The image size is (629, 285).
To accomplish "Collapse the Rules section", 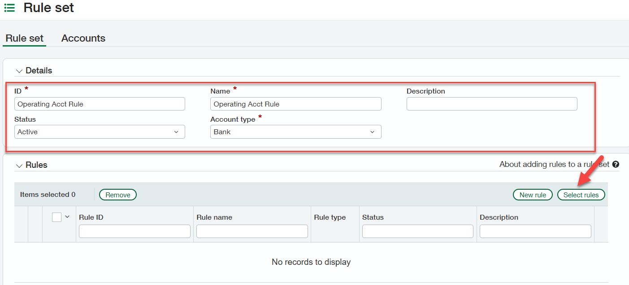I will (x=19, y=165).
